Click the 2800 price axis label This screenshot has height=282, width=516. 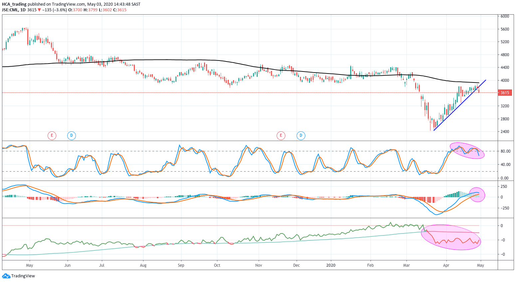point(505,119)
